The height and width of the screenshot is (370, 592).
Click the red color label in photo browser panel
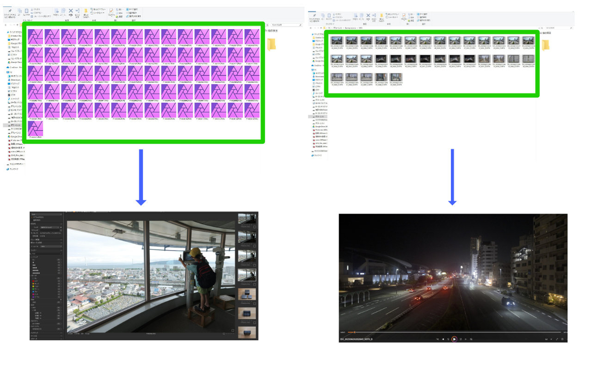34,281
